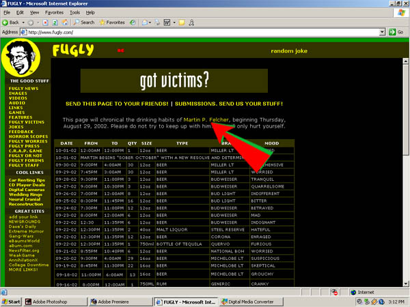Image resolution: width=410 pixels, height=307 pixels.
Task: Click the popup-blocked icon in status bar
Action: click(x=334, y=292)
